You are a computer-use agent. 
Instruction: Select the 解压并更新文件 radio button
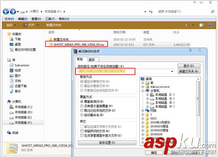coord(82,86)
